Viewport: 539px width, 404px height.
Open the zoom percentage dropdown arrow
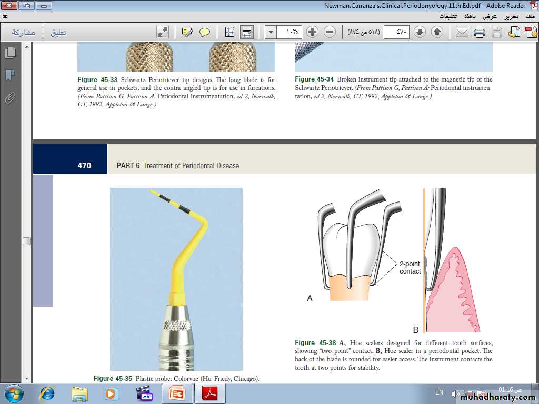[x=271, y=32]
